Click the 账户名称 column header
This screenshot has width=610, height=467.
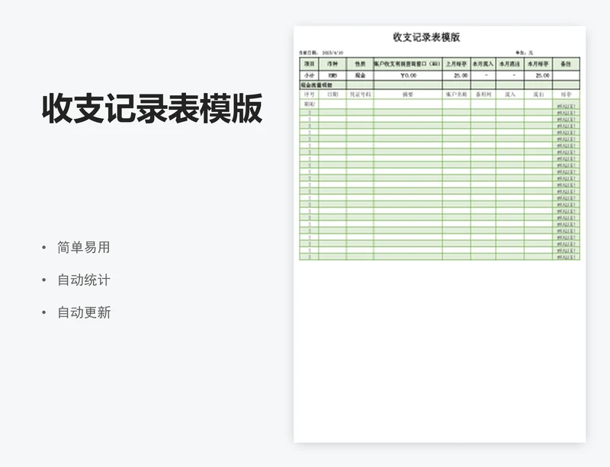point(456,94)
